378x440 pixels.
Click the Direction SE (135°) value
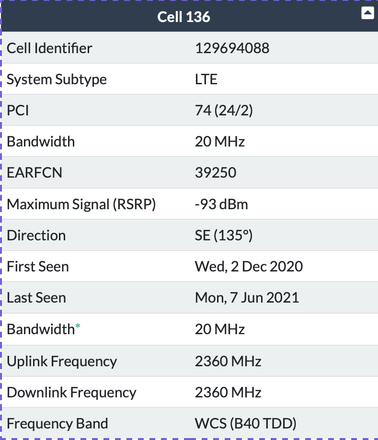click(x=224, y=235)
